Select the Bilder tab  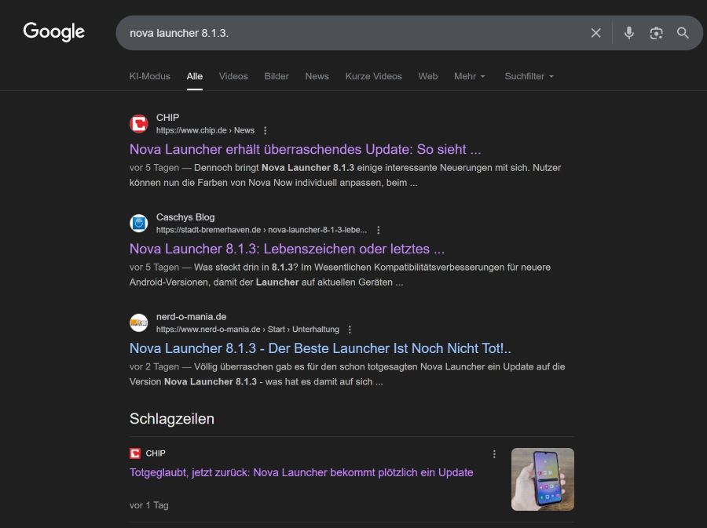tap(277, 76)
